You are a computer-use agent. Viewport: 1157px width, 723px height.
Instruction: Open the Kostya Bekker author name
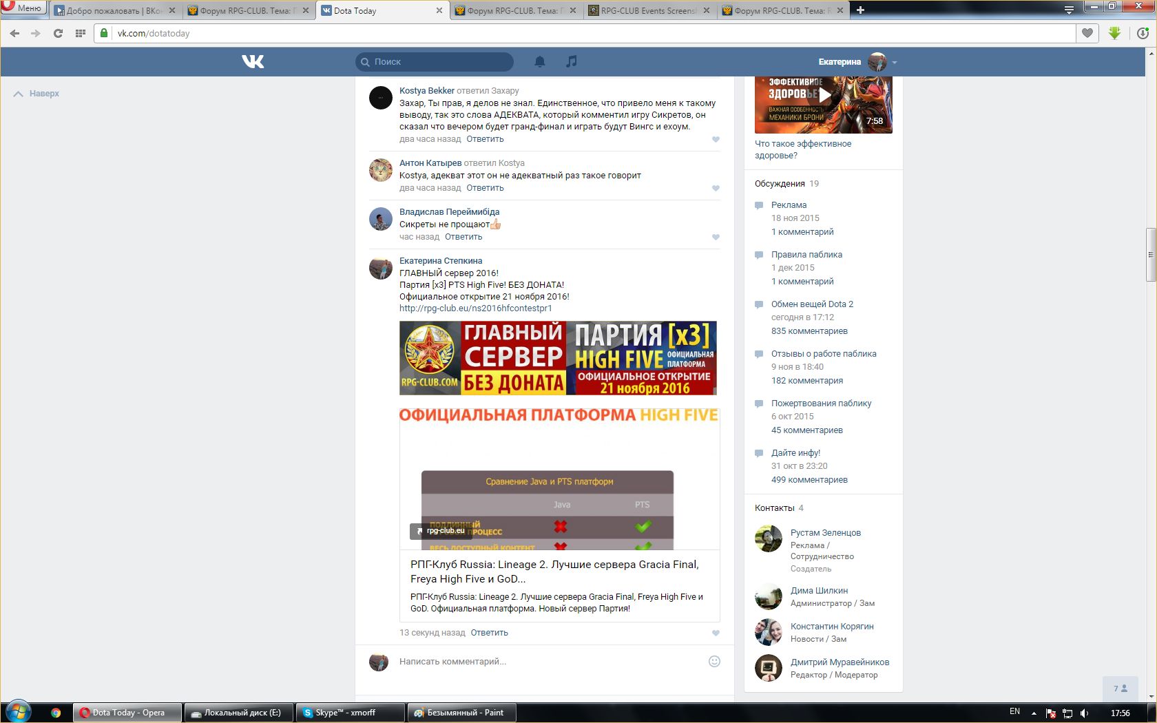(427, 91)
